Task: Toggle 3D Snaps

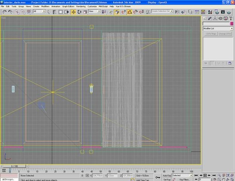Action: tap(123, 12)
